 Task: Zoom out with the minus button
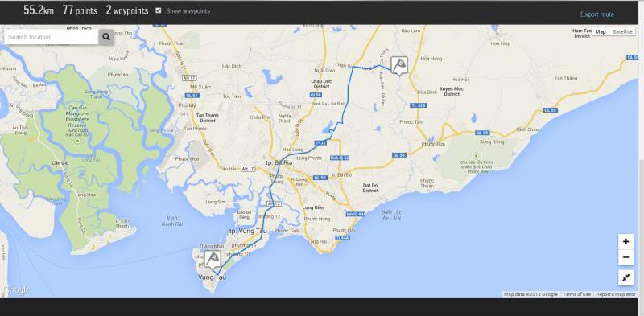(625, 257)
